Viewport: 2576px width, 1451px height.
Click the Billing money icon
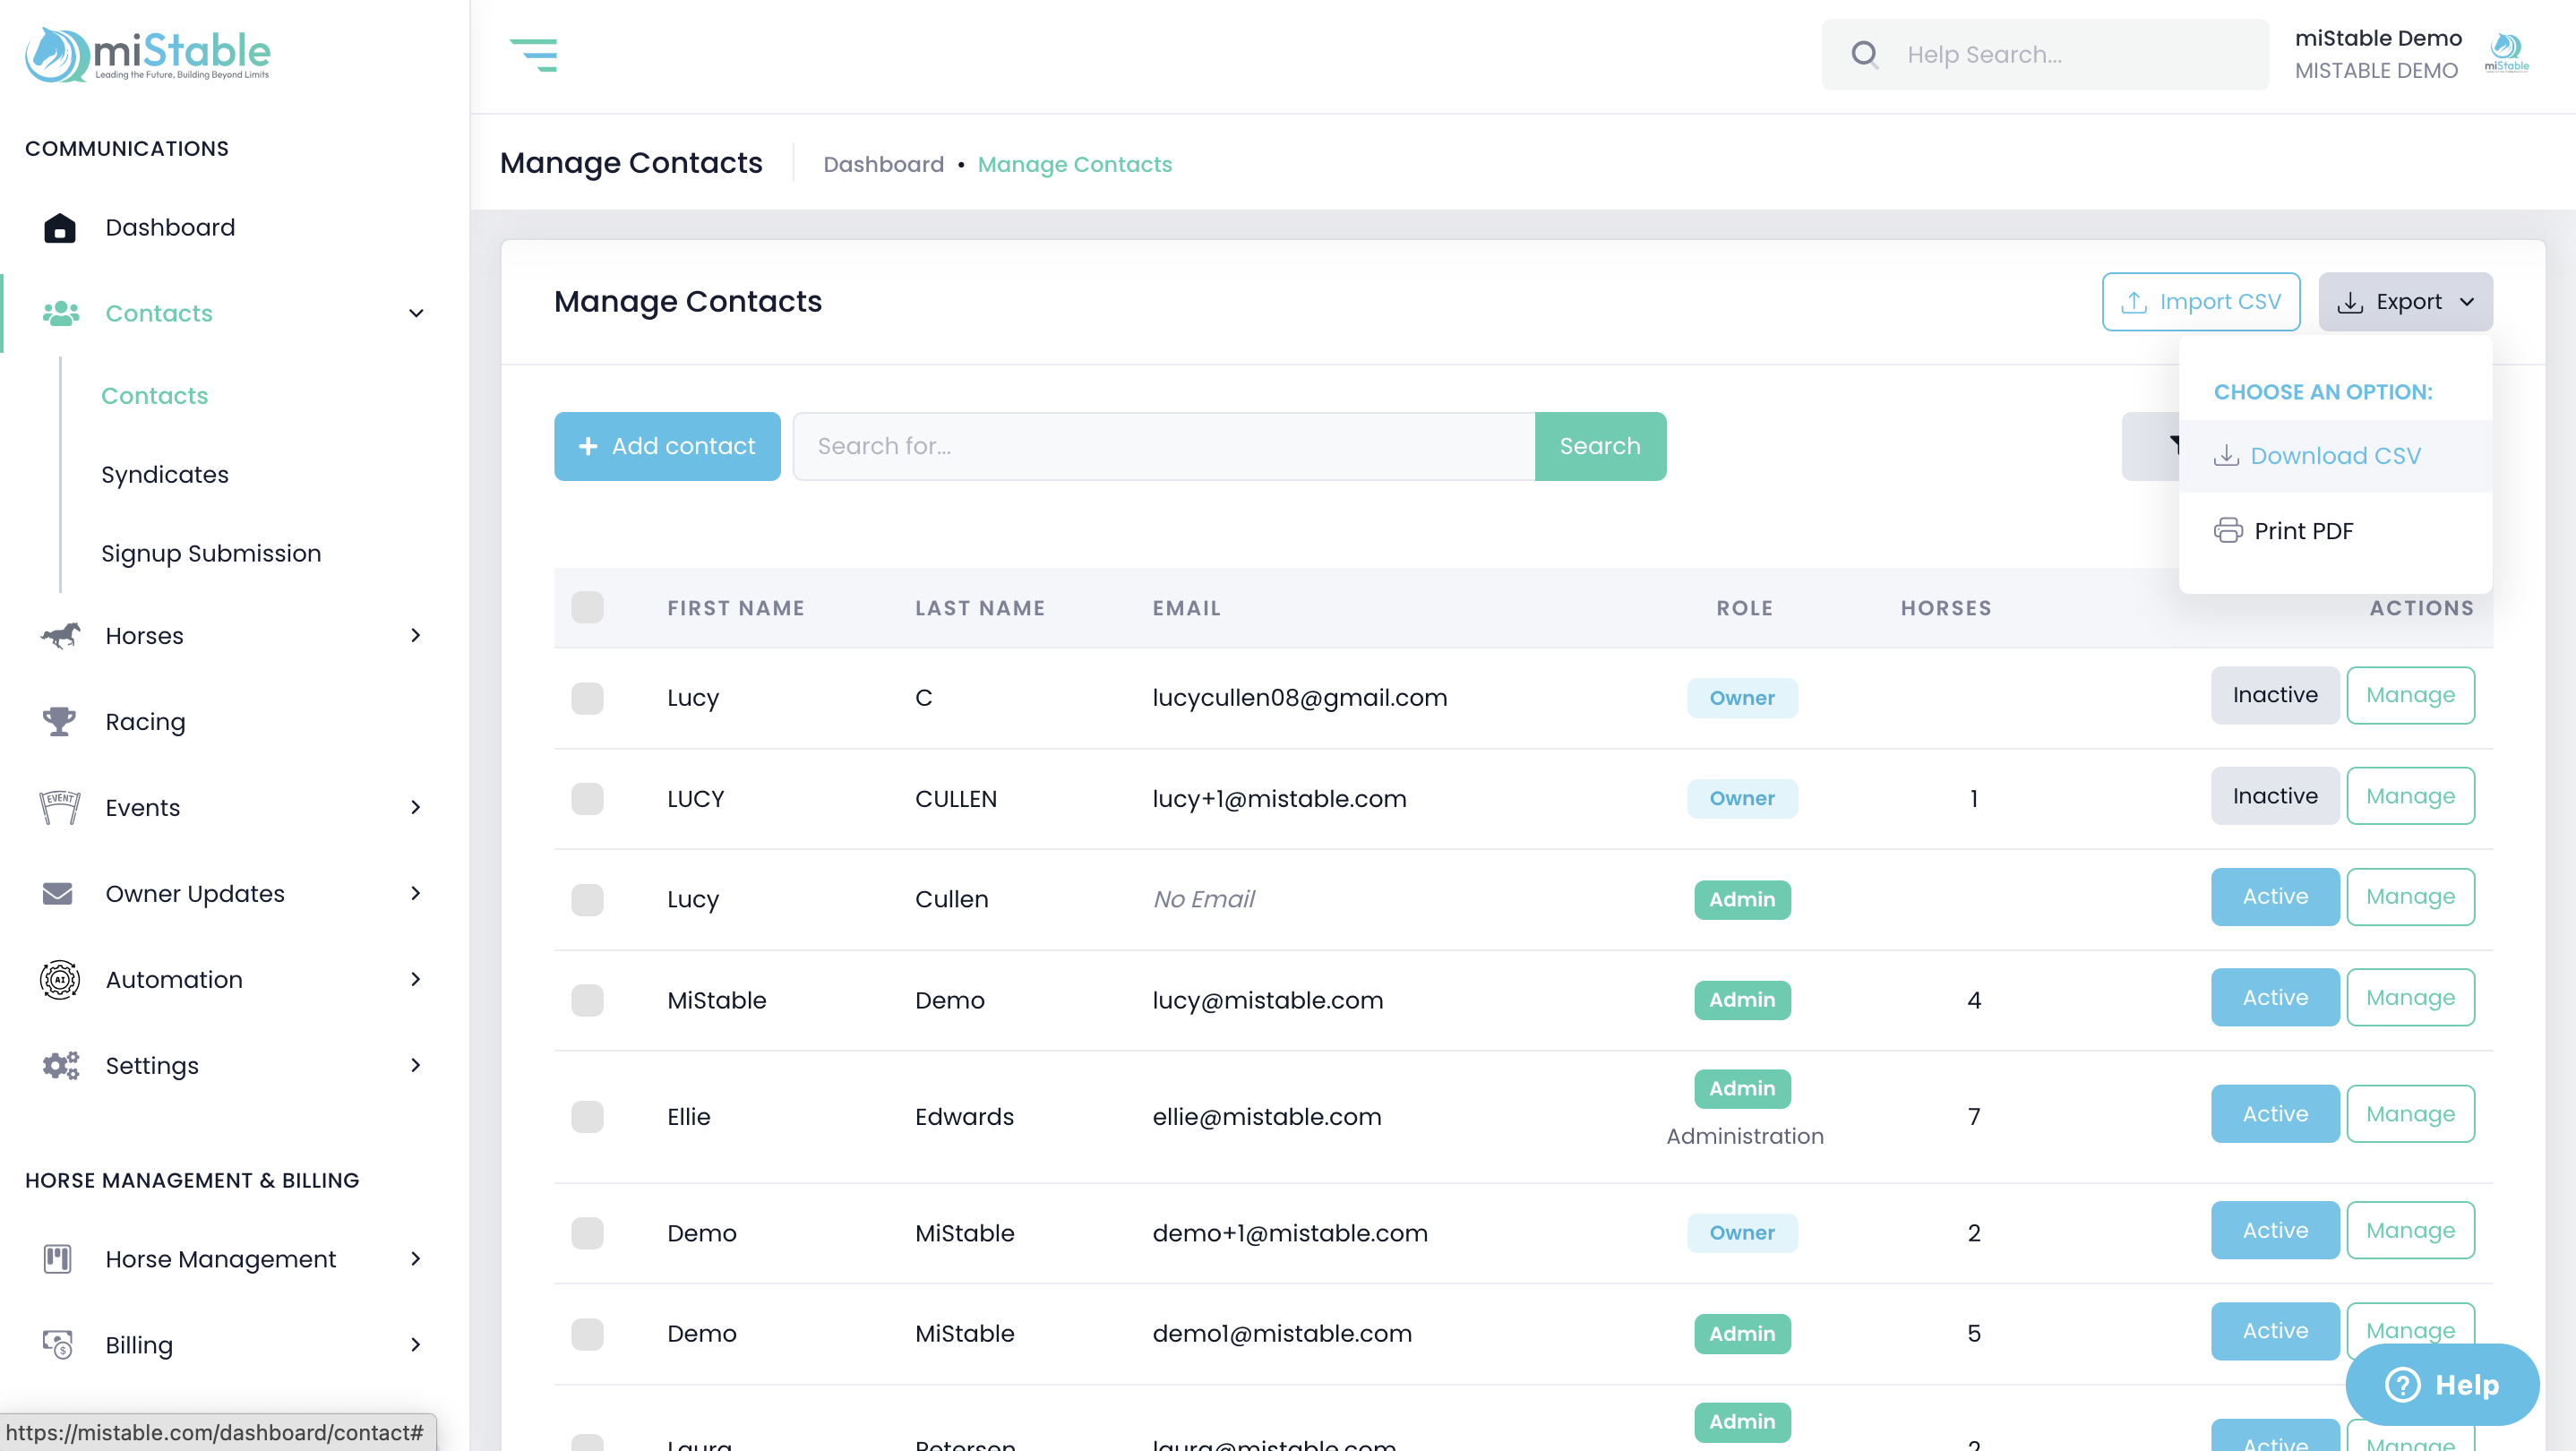coord(58,1344)
